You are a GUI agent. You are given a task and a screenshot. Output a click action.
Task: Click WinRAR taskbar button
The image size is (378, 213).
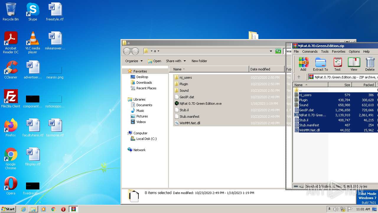coord(73,209)
